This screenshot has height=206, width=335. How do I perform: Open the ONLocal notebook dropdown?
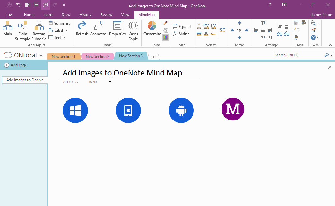coord(41,55)
